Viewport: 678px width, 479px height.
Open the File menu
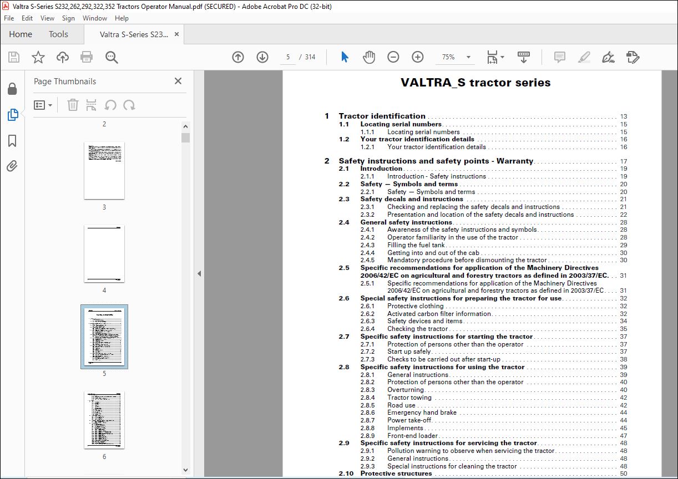[9, 18]
